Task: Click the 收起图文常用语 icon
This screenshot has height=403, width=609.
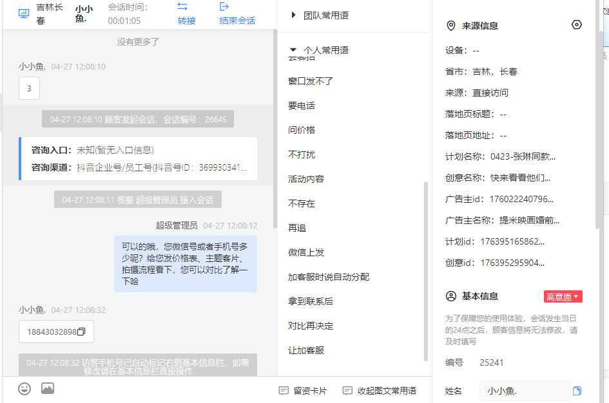Action: click(347, 391)
